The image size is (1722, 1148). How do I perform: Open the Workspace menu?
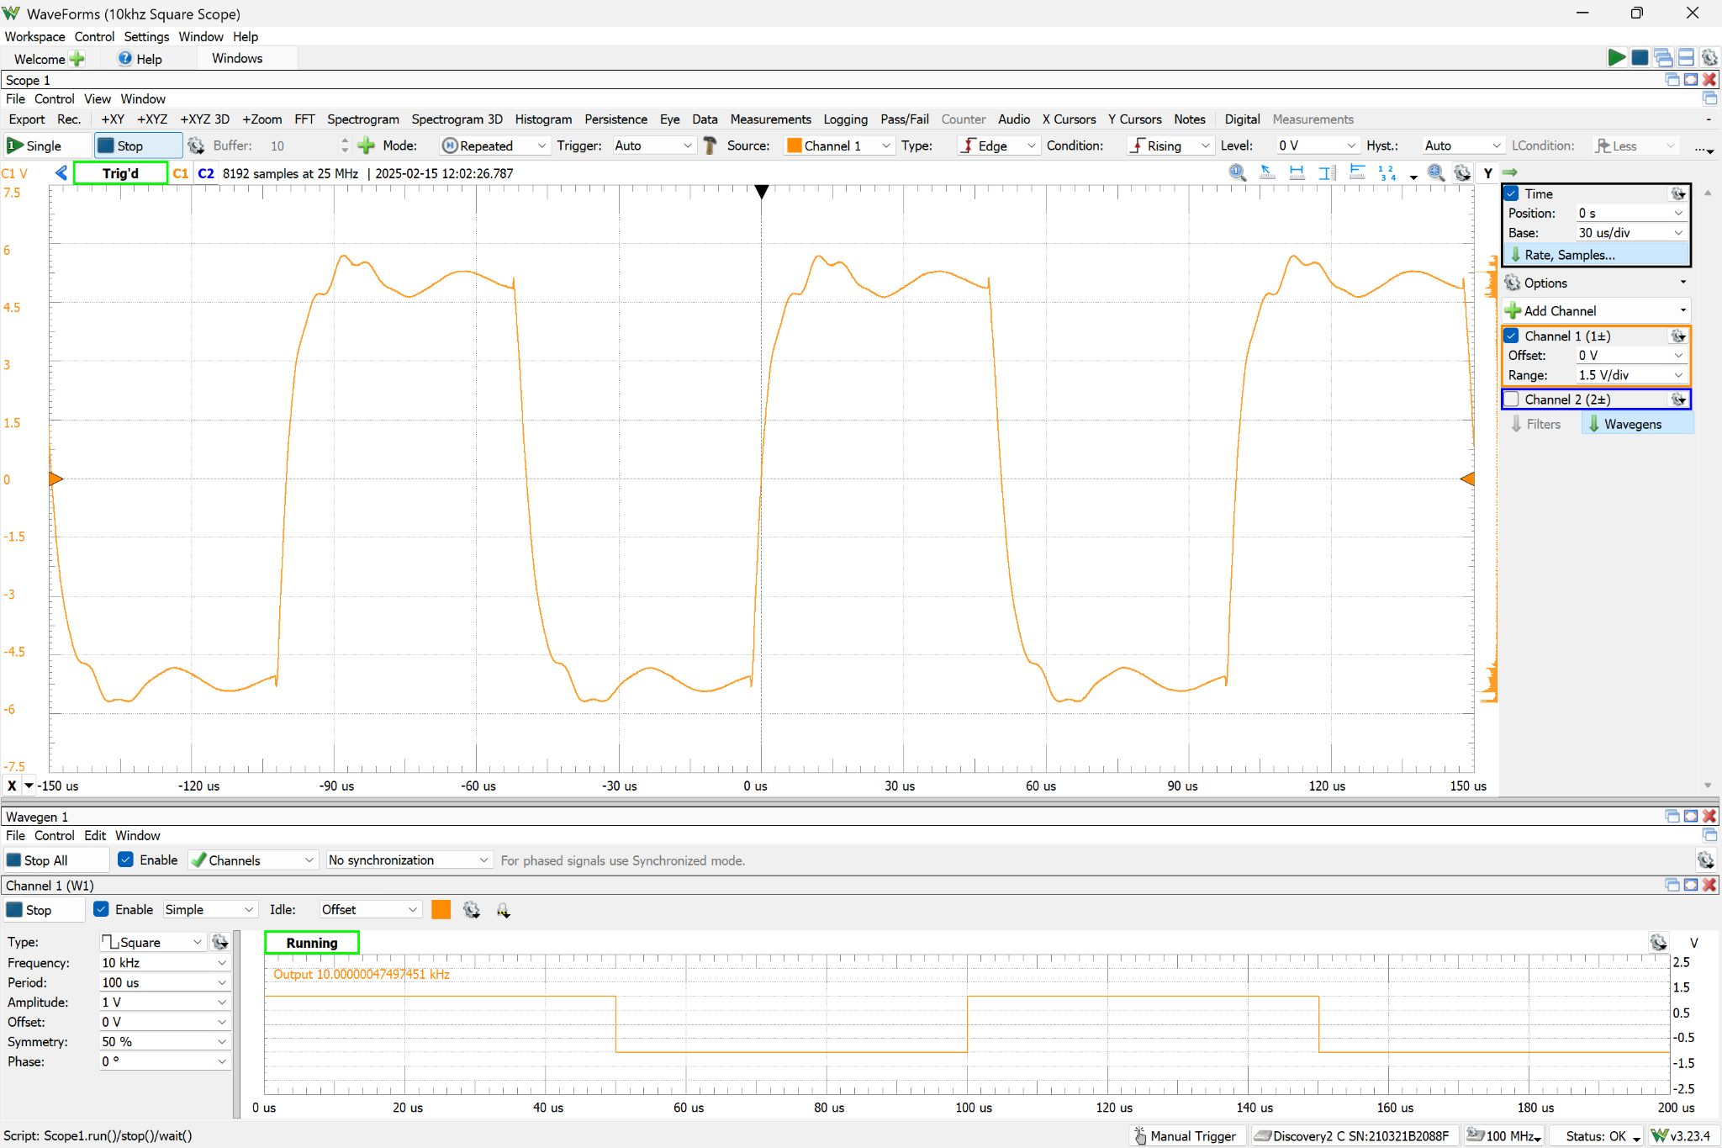(x=34, y=37)
